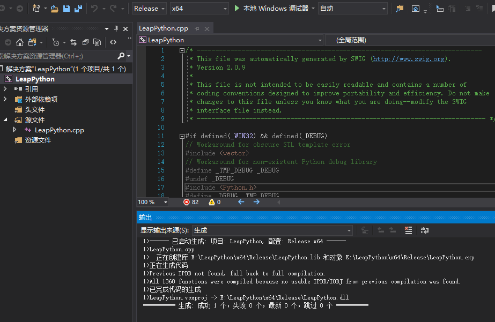The image size is (495, 322).
Task: Clear all output messages using the clear icon
Action: click(408, 230)
